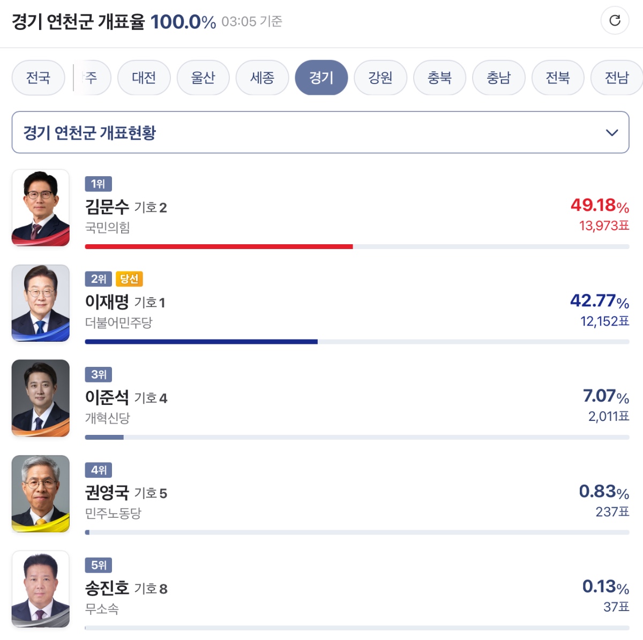Open the 울산 region tab

coord(203,78)
